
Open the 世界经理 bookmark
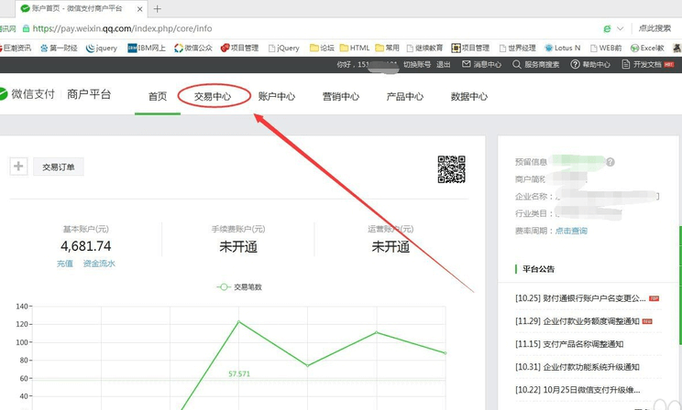click(518, 48)
